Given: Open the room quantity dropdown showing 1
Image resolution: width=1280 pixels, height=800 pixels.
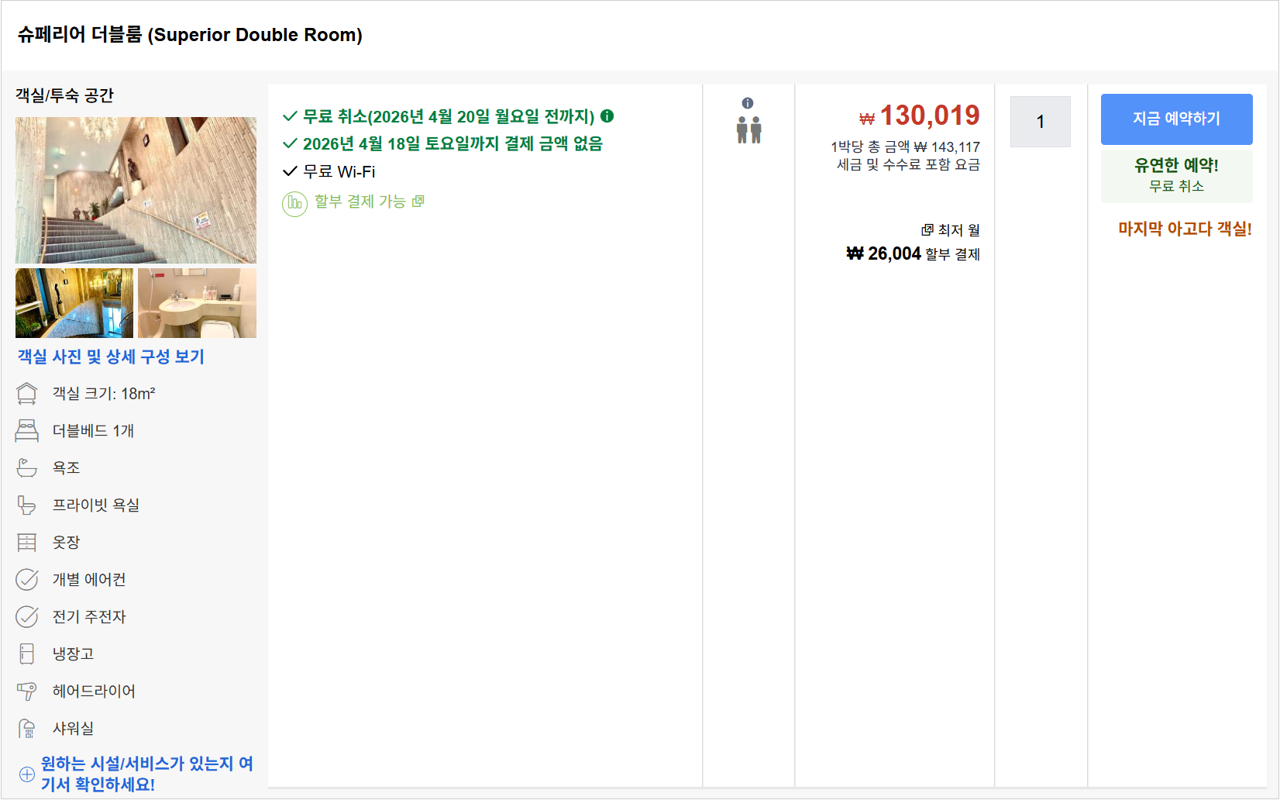Looking at the screenshot, I should coord(1040,122).
